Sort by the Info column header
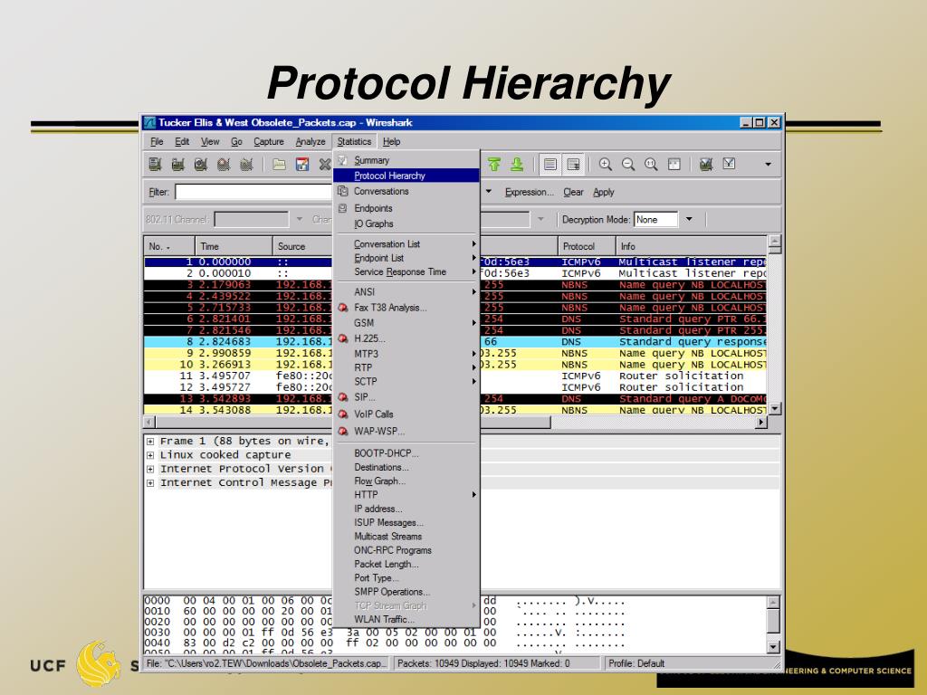This screenshot has height=695, width=927. tap(691, 246)
